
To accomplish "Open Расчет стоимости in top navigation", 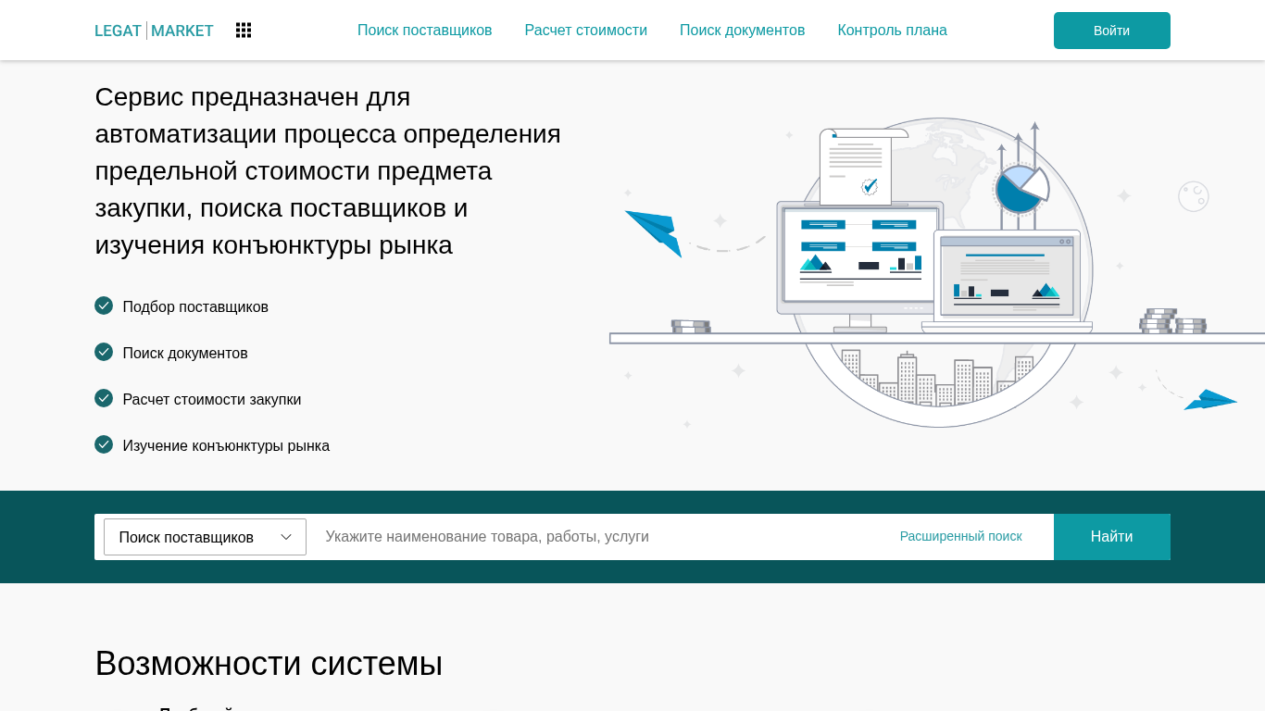I will coord(585,31).
